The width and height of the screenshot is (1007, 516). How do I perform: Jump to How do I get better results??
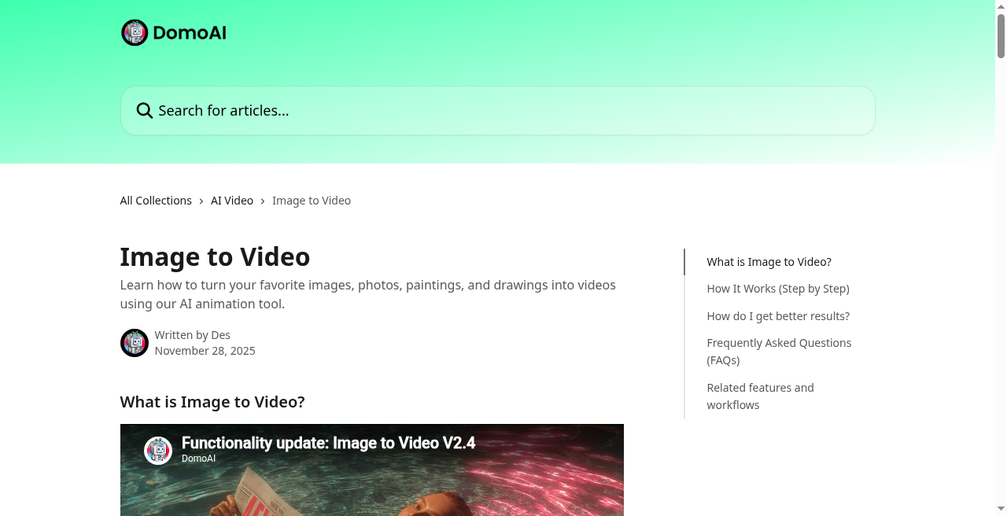click(778, 316)
